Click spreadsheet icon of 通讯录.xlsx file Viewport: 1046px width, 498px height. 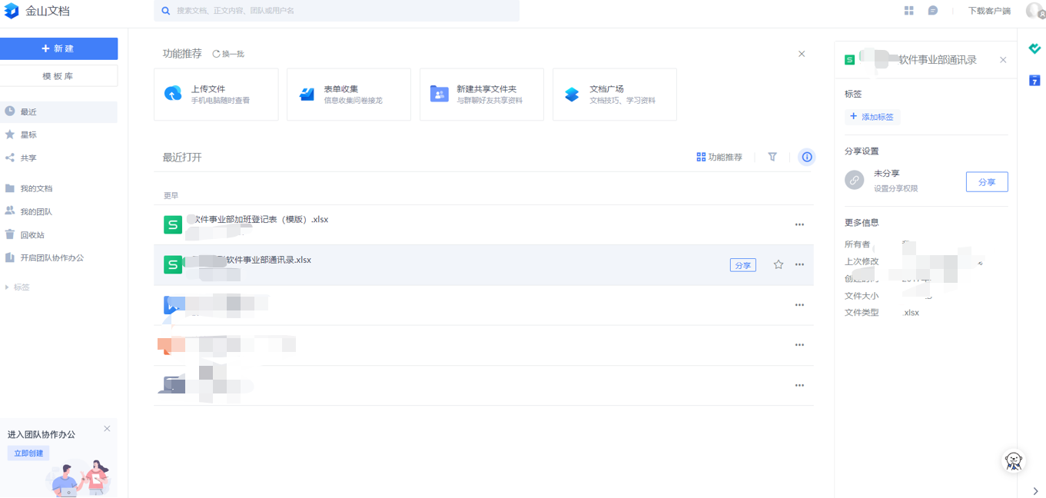pyautogui.click(x=173, y=264)
